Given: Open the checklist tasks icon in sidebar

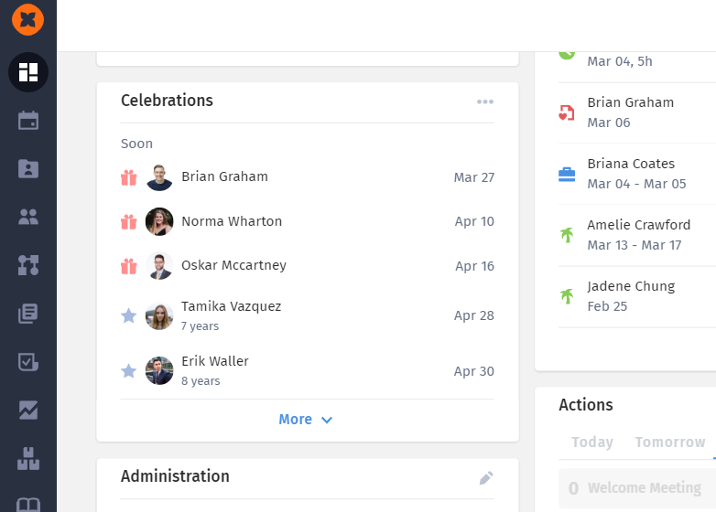Looking at the screenshot, I should point(28,361).
